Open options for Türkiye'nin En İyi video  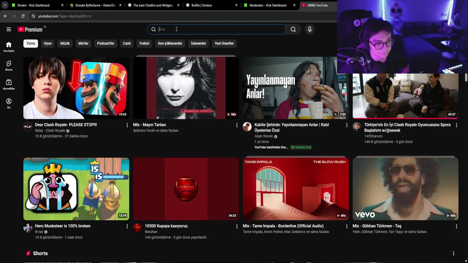(456, 125)
